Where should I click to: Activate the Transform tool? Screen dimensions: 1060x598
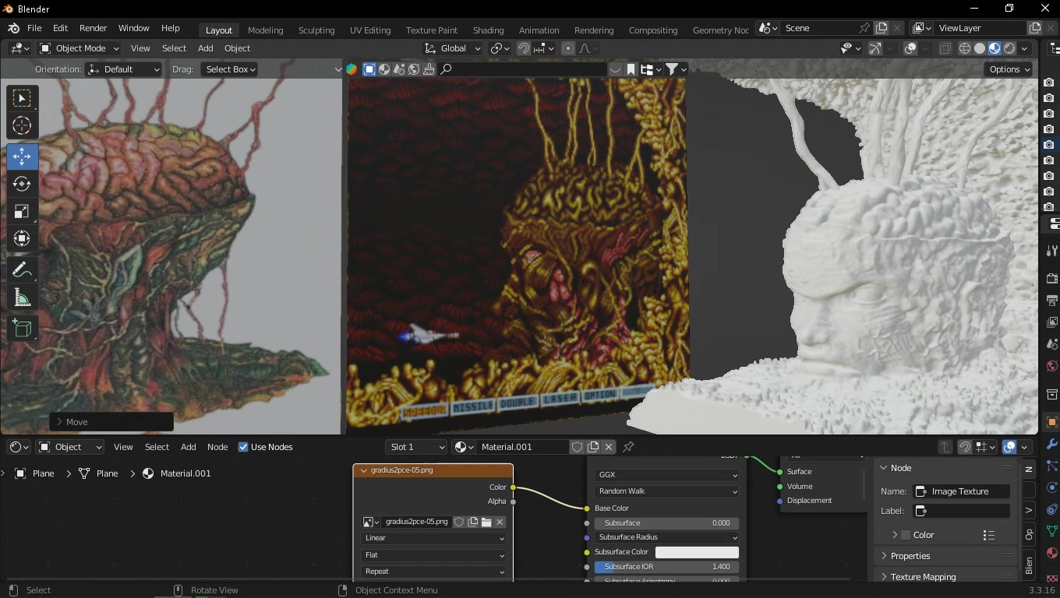pos(22,238)
